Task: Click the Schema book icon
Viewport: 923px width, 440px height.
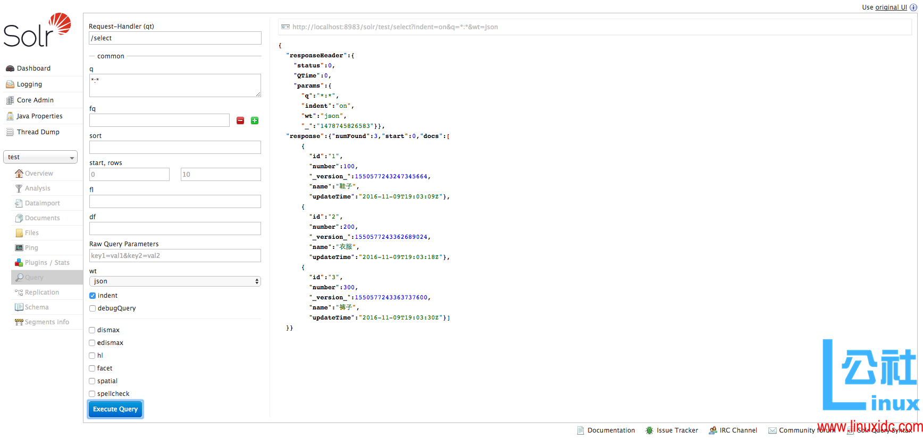Action: click(19, 307)
